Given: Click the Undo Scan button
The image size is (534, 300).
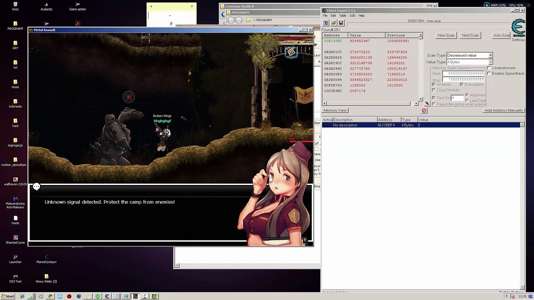Looking at the screenshot, I should click(501, 35).
